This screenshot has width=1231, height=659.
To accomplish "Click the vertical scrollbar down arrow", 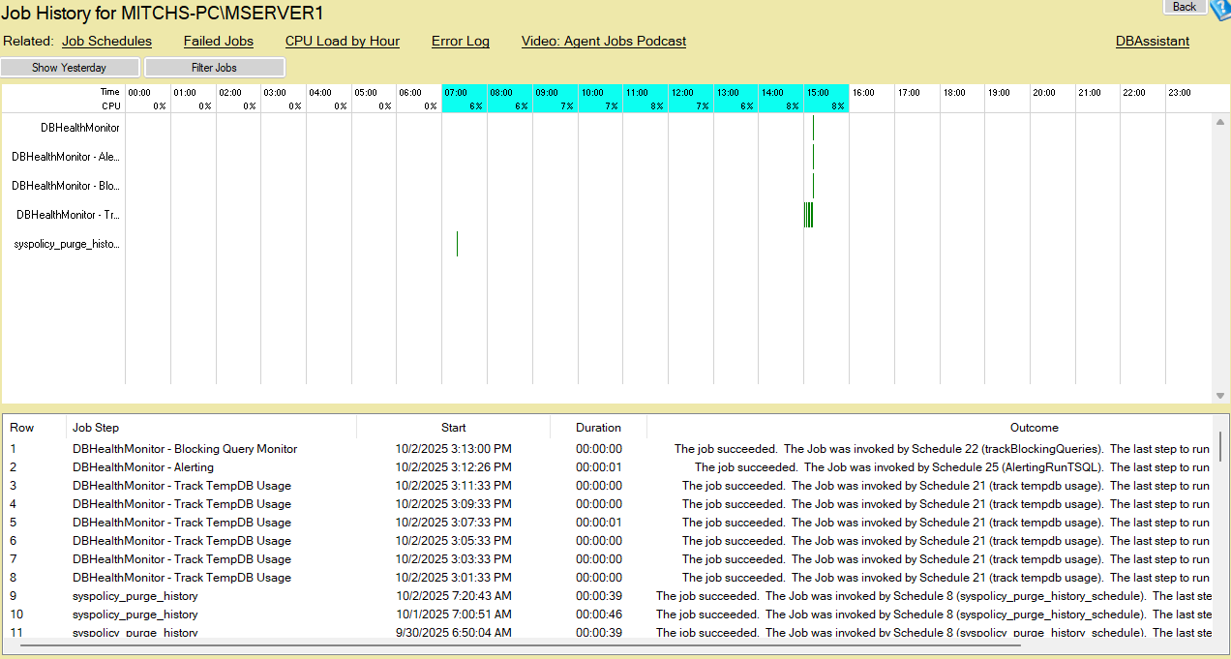I will pos(1220,394).
